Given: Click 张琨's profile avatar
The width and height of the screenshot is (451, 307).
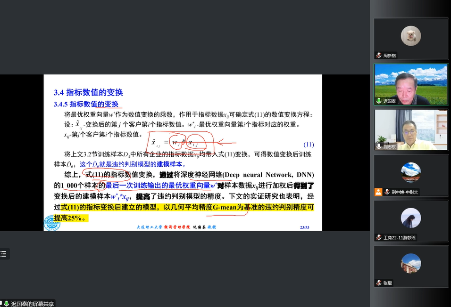Looking at the screenshot, I should tap(411, 263).
